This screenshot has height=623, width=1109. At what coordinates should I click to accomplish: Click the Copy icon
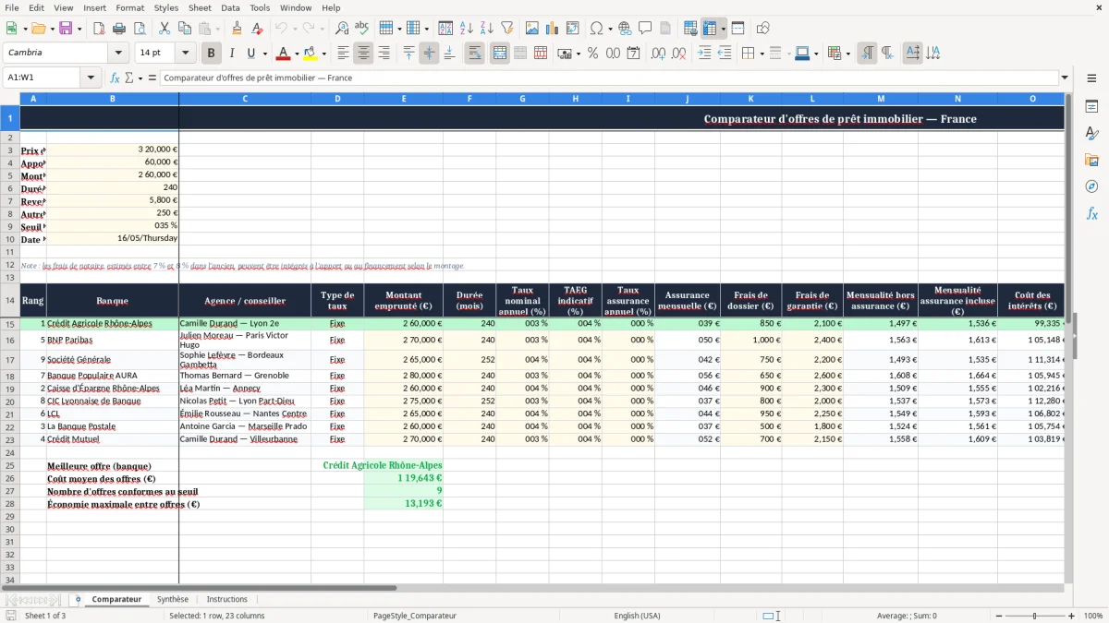click(185, 29)
